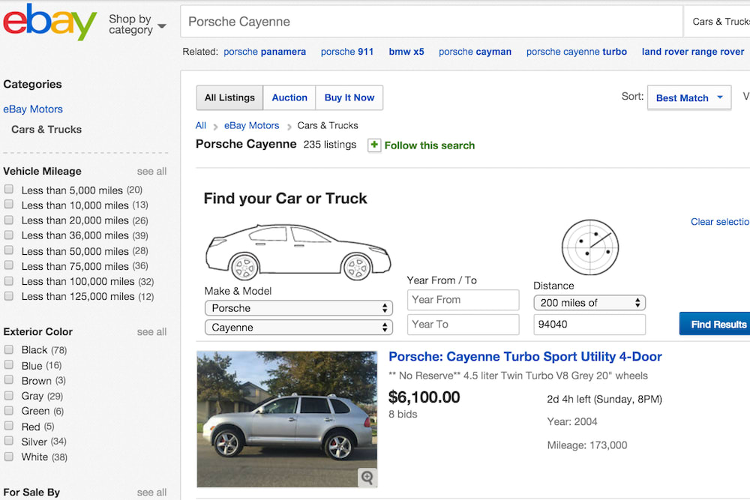The image size is (750, 500).
Task: Check the Blue exterior color filter
Action: 8,365
